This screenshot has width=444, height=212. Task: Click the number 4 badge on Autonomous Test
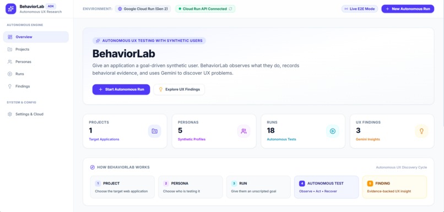click(x=302, y=183)
